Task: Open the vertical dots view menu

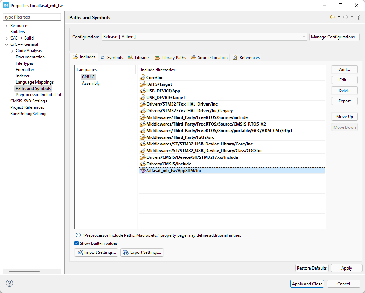Action: click(359, 17)
